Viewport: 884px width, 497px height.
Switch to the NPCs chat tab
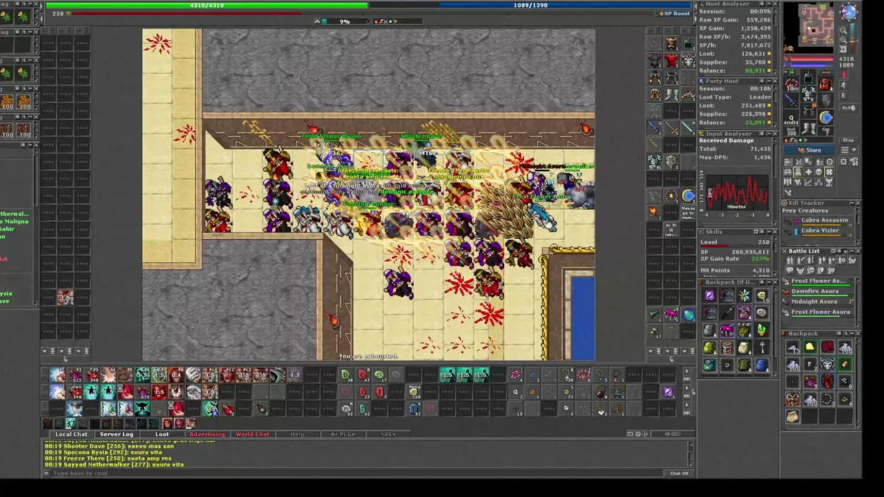pos(388,434)
